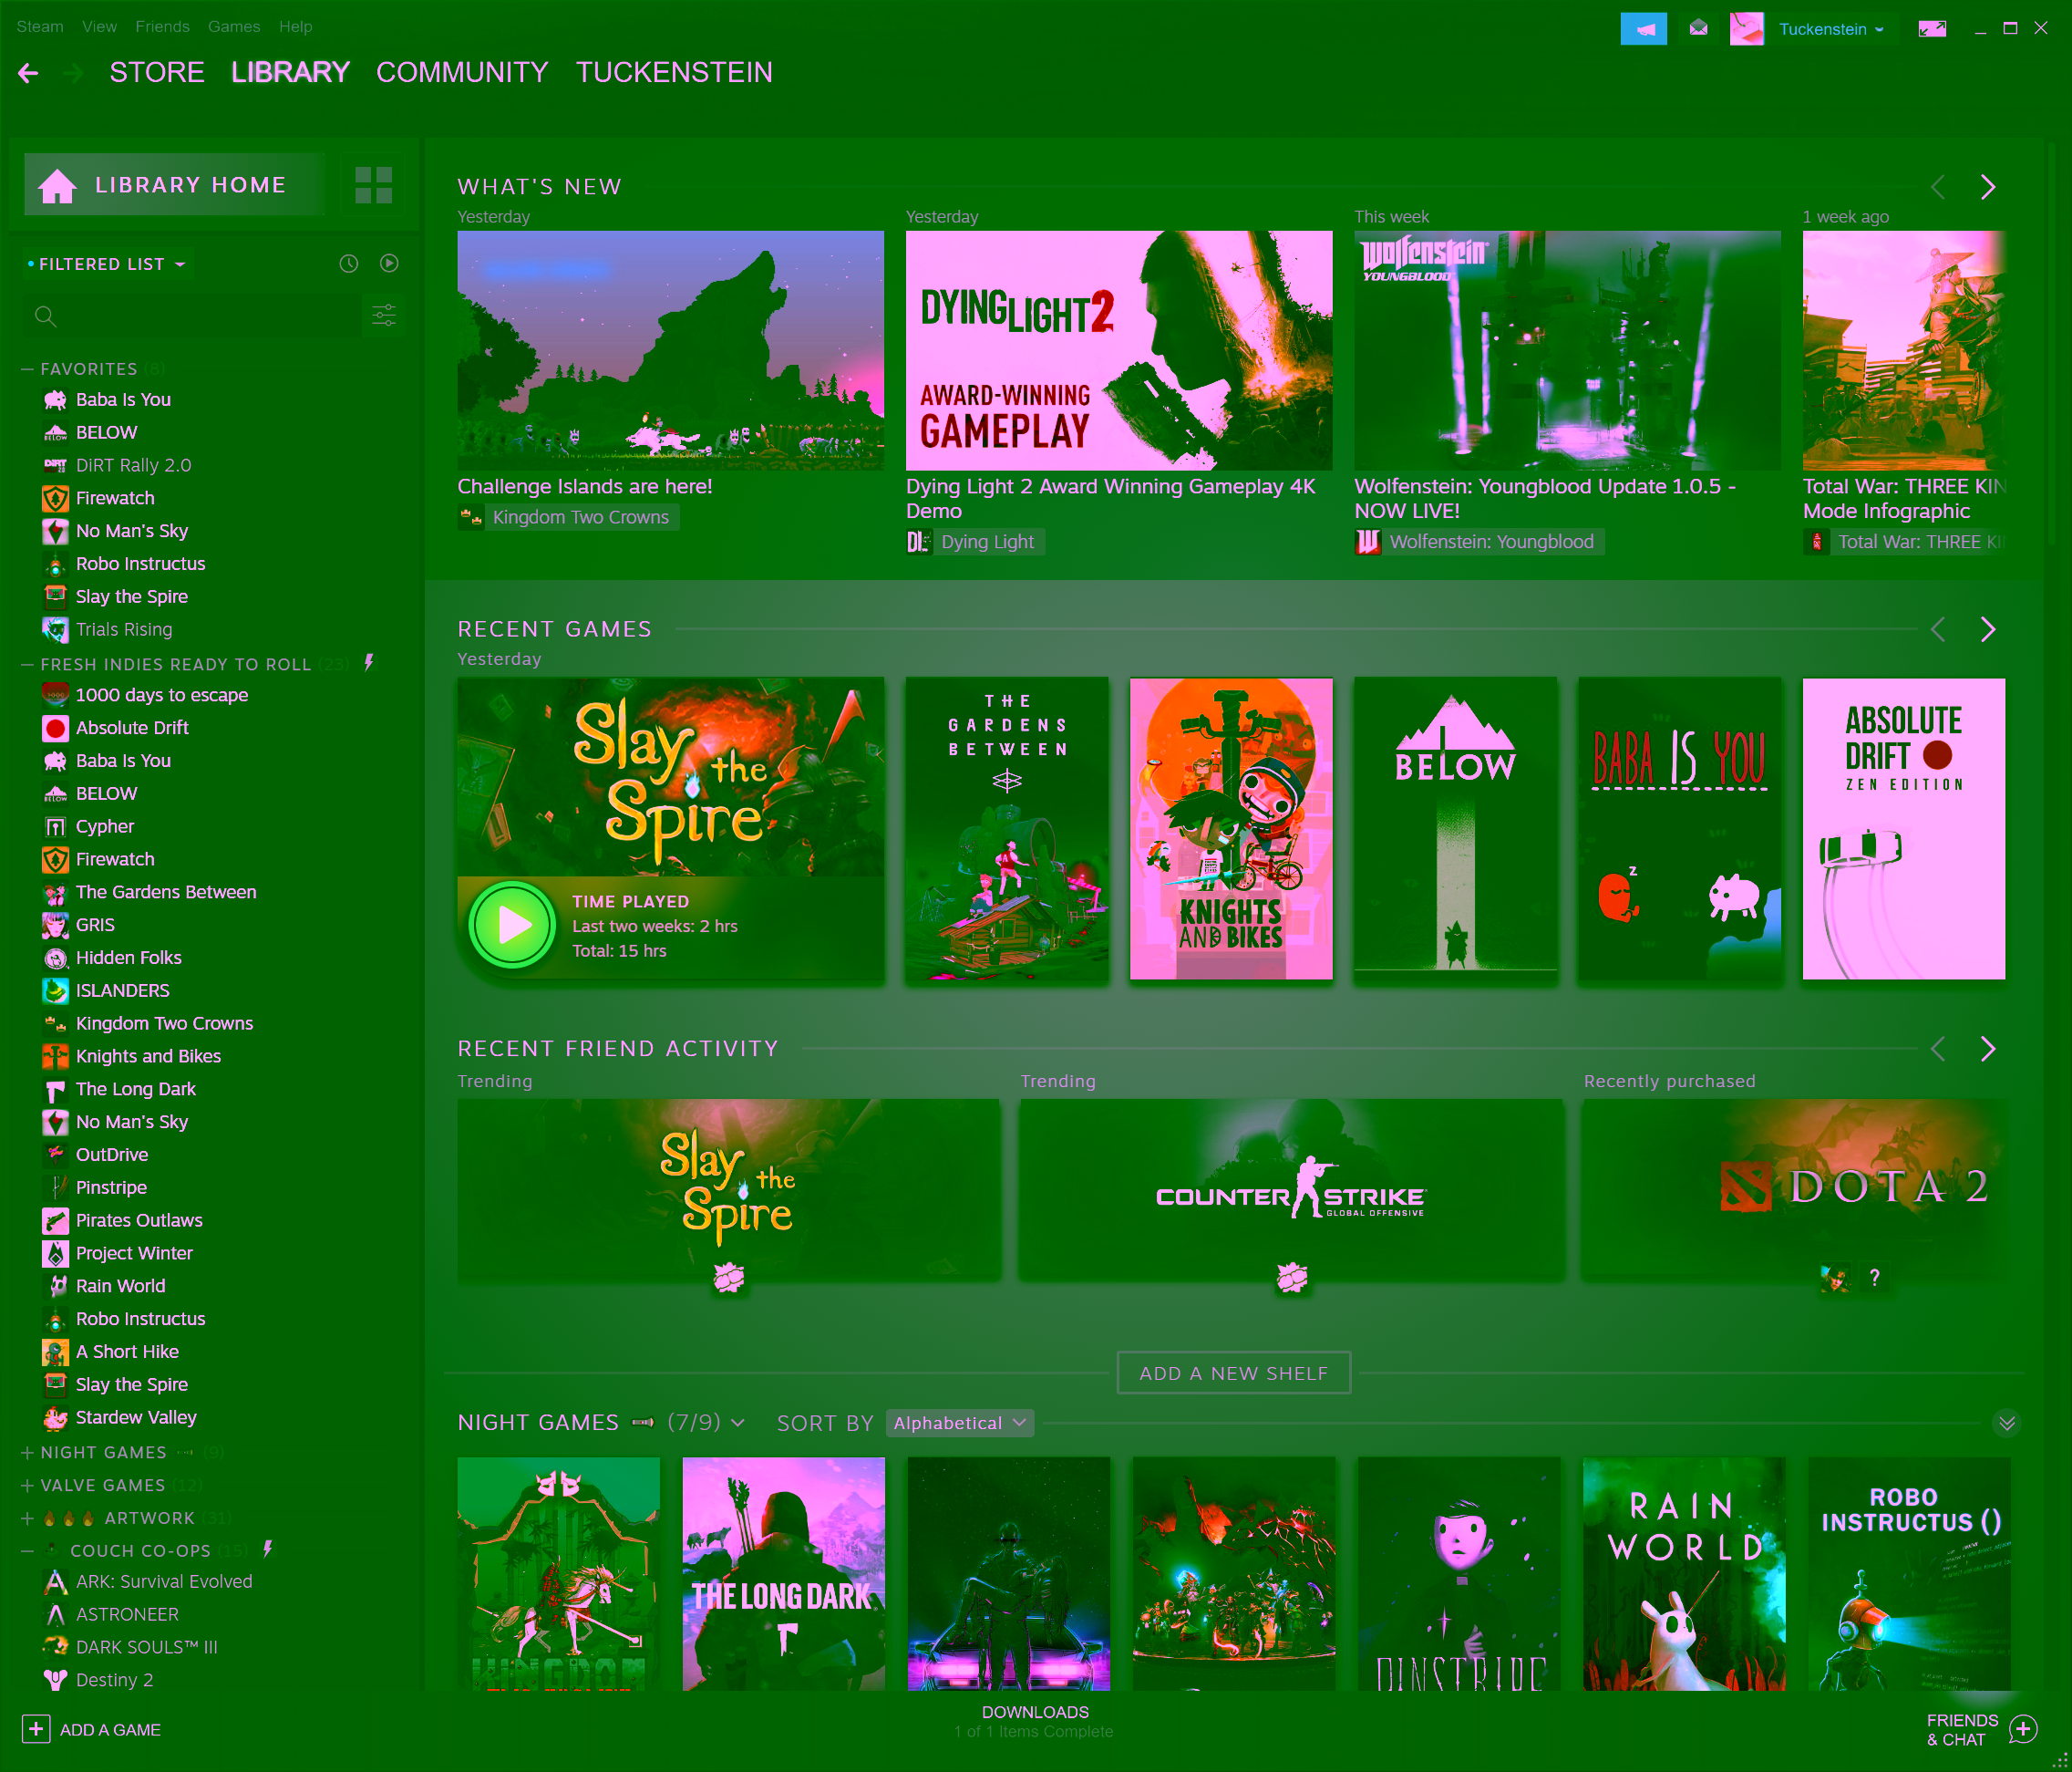The width and height of the screenshot is (2072, 1772).
Task: Click Kingdom Two Crowns news tag
Action: (x=569, y=517)
